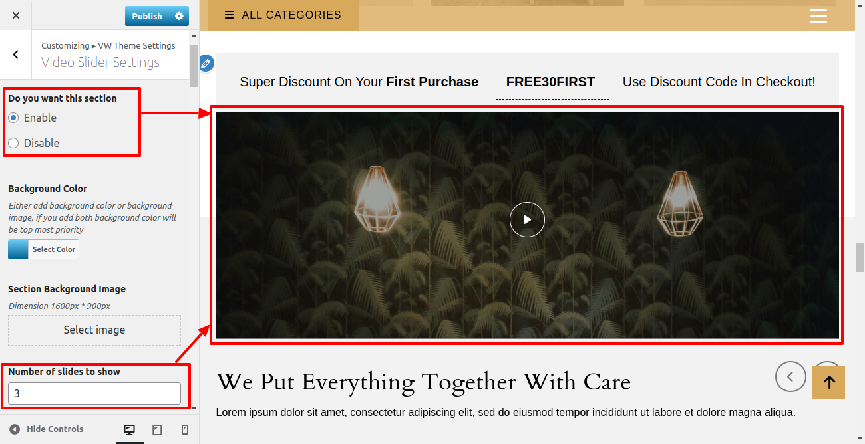Click the scroll-to-top arrow button

(x=828, y=383)
